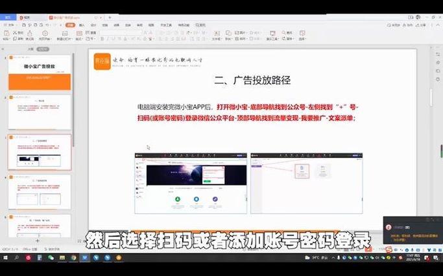Open the 文件 menu
Viewport: 443px width, 276px height.
(10, 25)
